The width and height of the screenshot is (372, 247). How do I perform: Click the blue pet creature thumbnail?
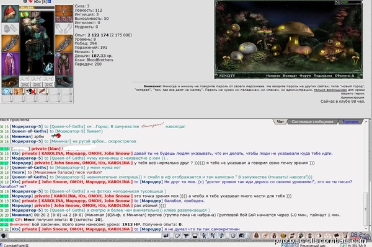point(48,64)
